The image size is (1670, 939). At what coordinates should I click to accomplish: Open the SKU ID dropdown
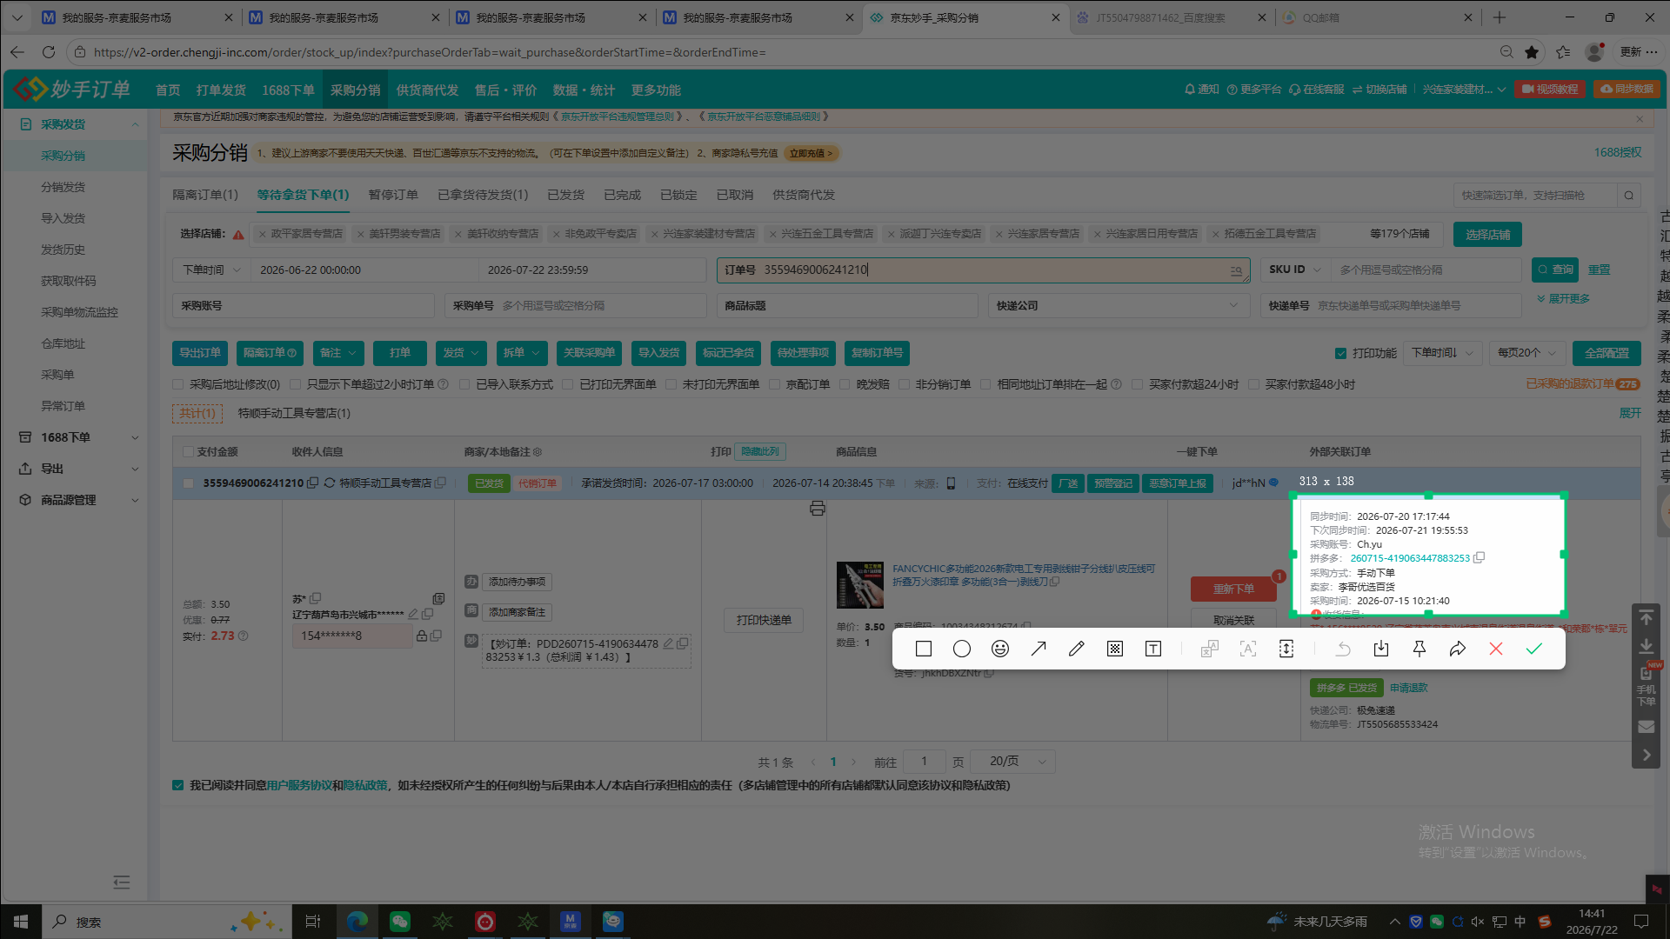(x=1295, y=270)
